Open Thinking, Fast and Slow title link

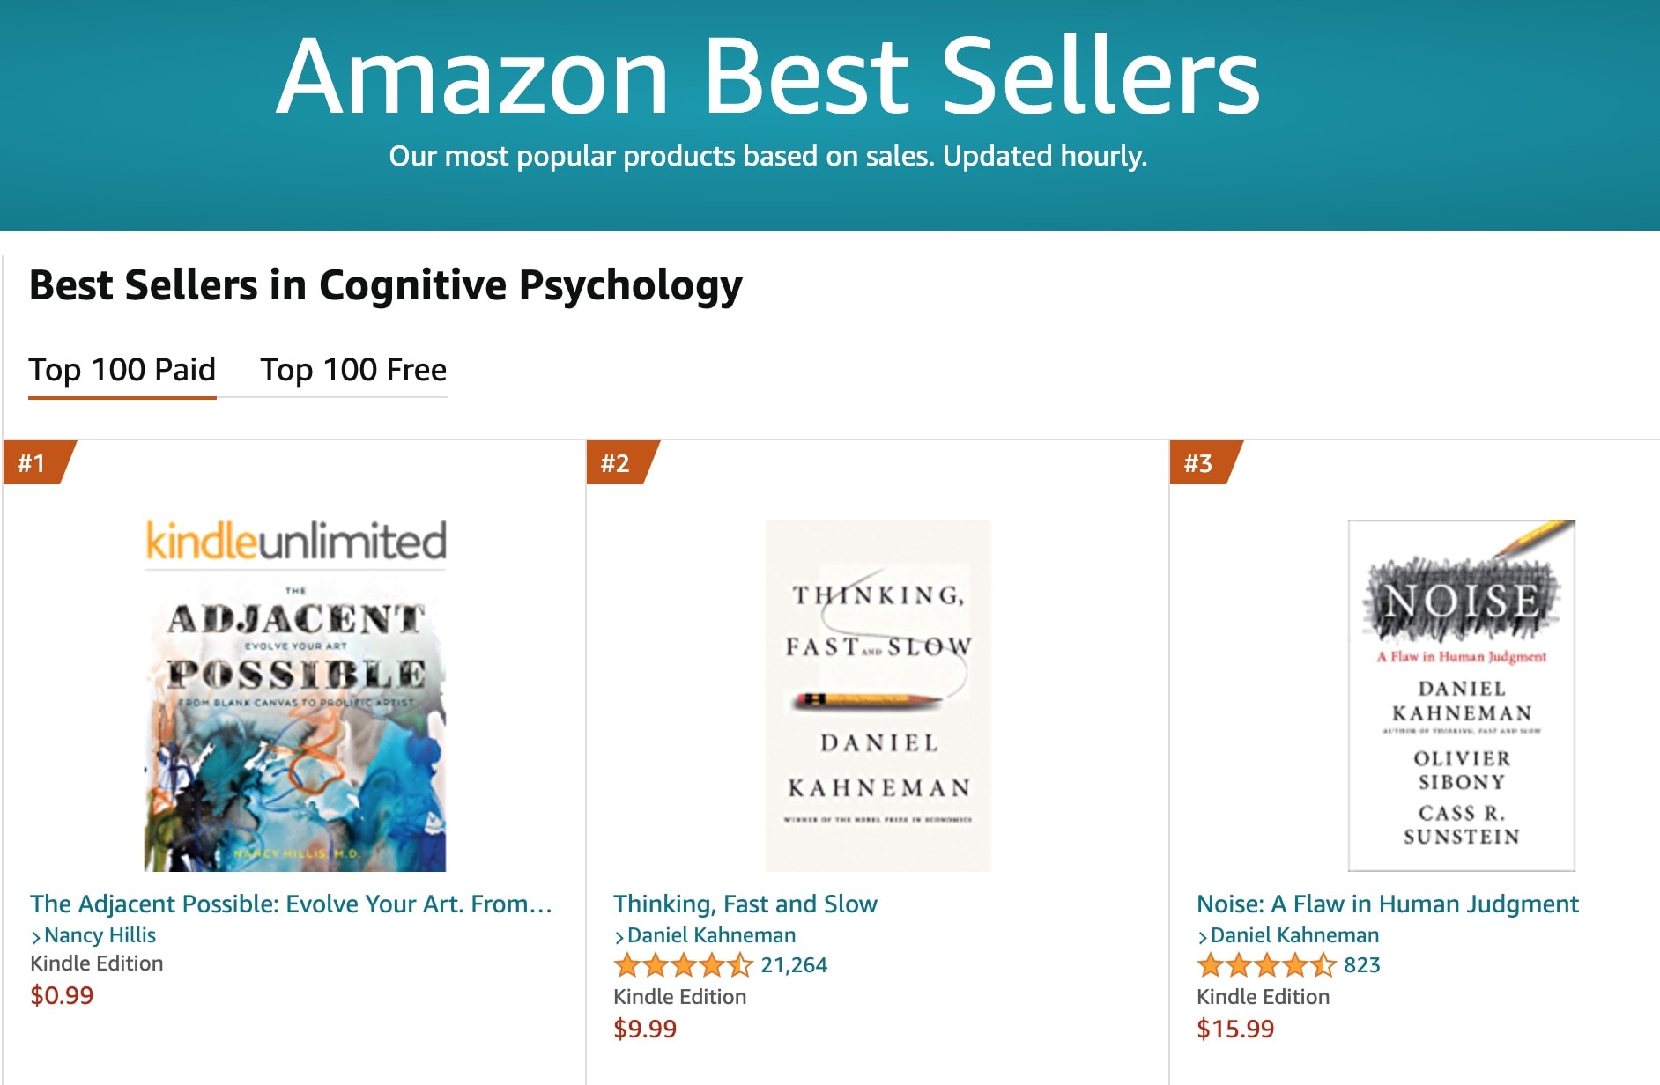click(x=745, y=904)
